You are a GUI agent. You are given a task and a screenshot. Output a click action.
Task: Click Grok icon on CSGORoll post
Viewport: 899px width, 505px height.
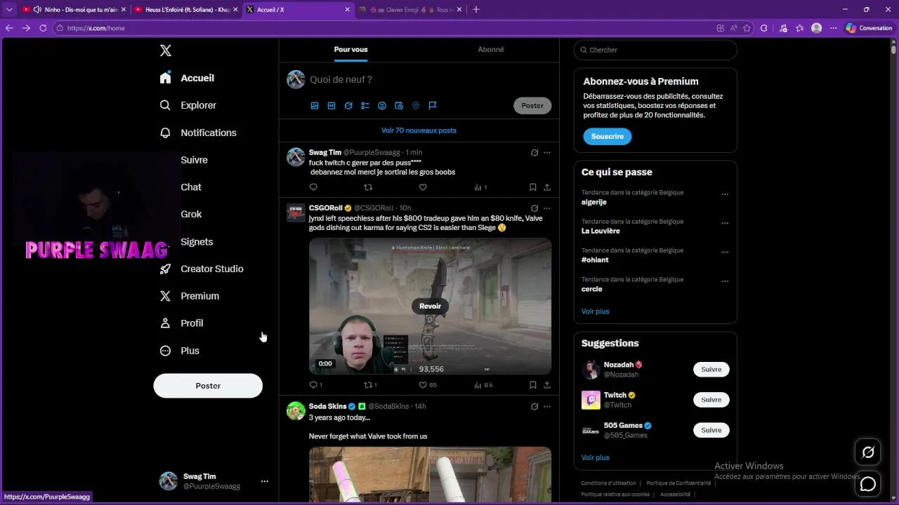pyautogui.click(x=534, y=208)
